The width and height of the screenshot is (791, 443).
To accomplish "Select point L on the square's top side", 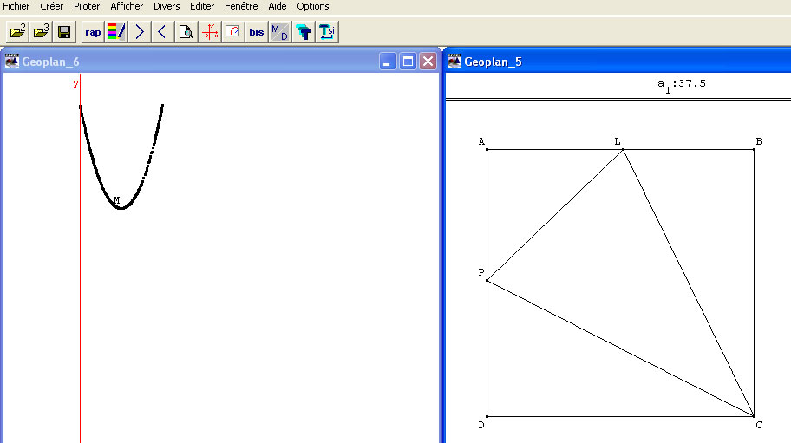I will click(623, 150).
